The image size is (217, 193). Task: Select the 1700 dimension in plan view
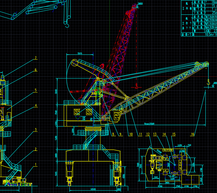[195, 186]
